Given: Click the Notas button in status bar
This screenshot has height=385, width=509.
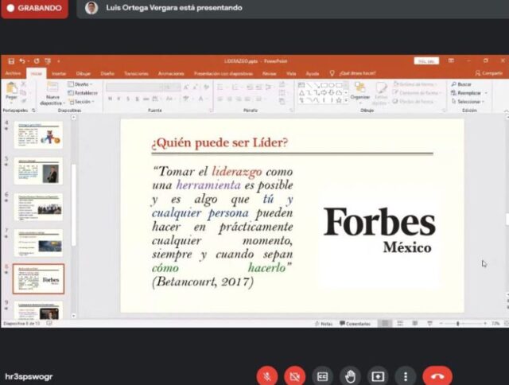Looking at the screenshot, I should coord(324,324).
